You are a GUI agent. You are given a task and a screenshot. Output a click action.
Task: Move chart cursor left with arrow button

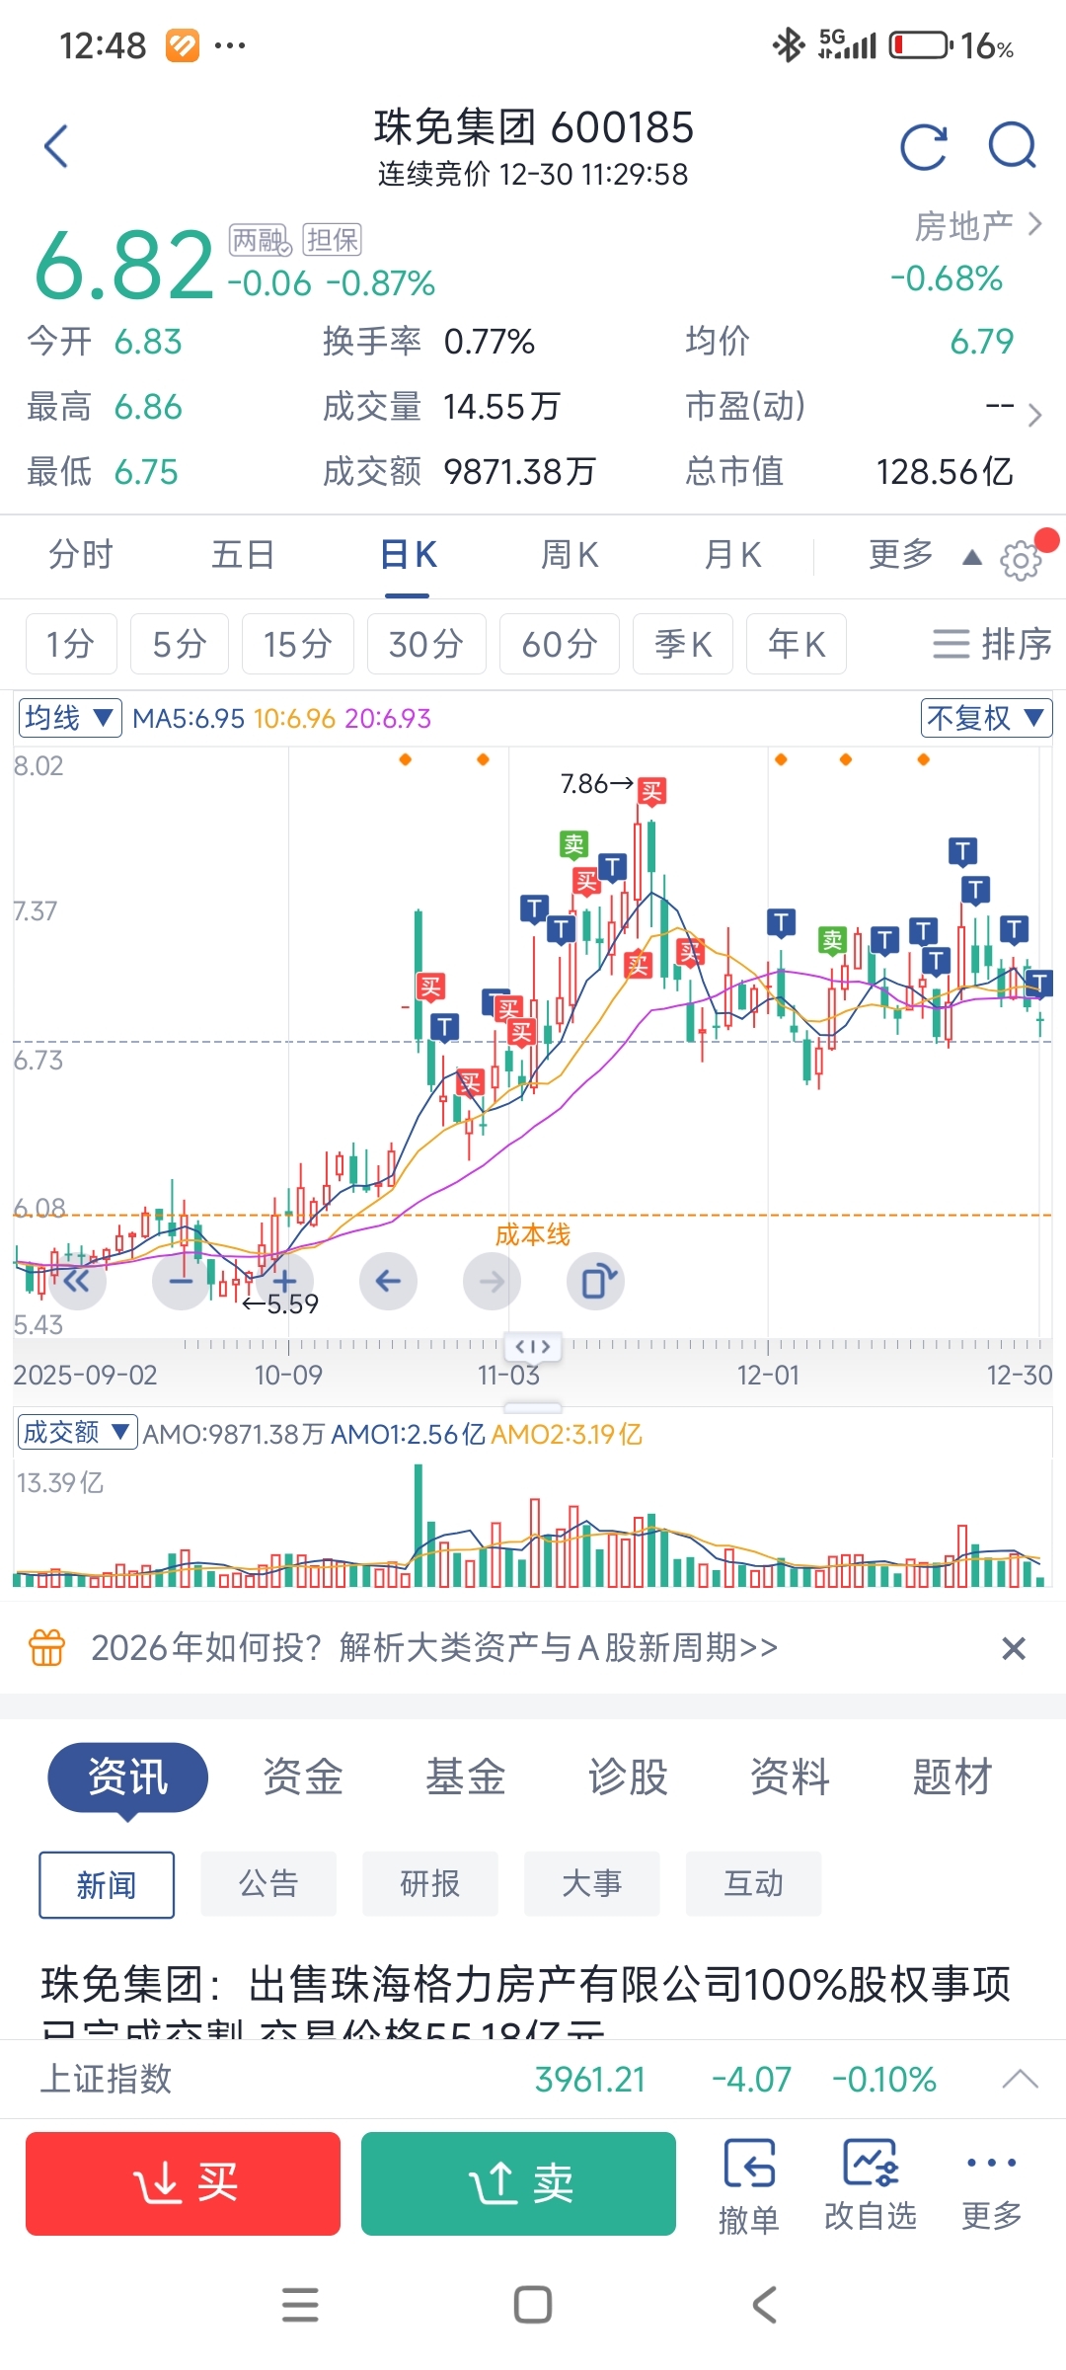388,1282
